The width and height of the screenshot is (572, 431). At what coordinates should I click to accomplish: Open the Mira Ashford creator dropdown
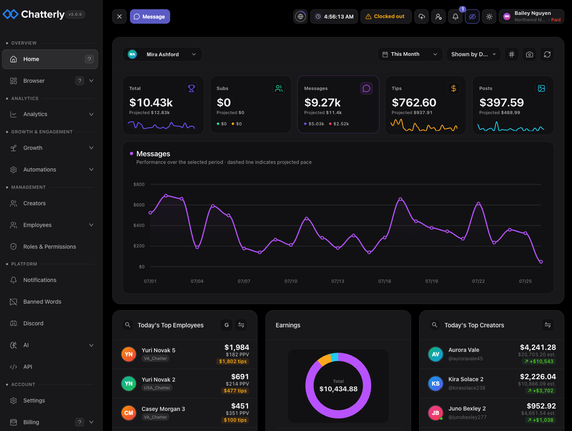coord(163,54)
